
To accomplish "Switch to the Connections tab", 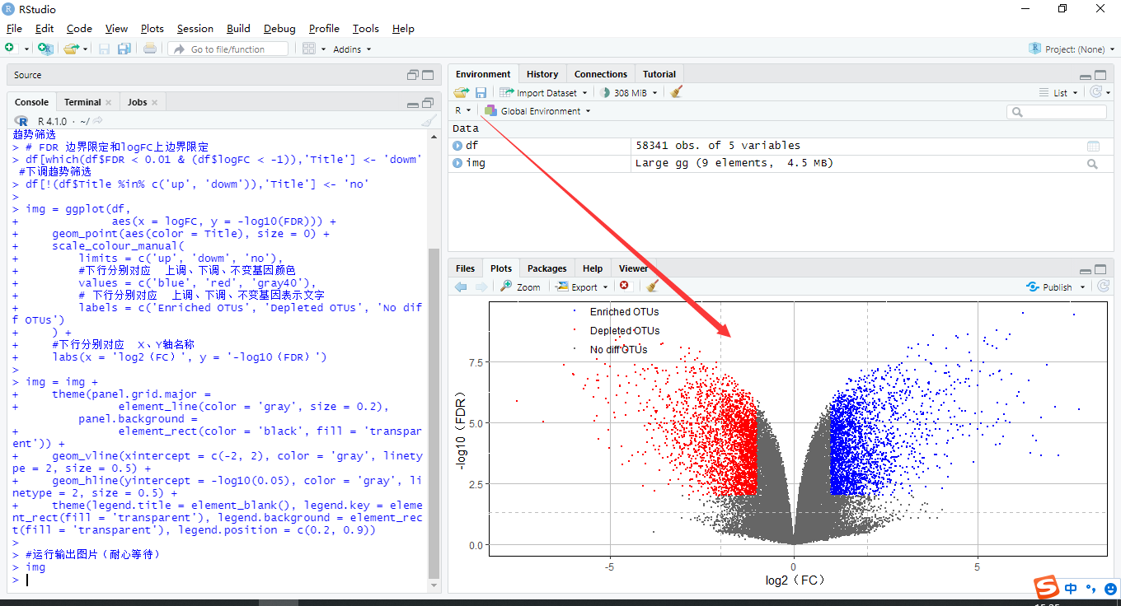I will tap(601, 74).
